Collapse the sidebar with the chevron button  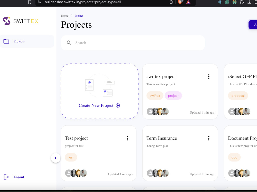pos(56,158)
